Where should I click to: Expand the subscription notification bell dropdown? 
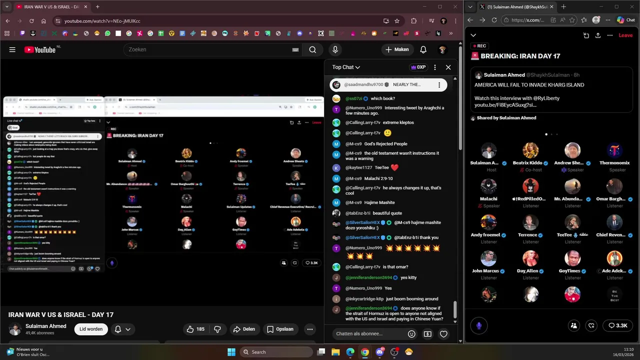click(123, 329)
